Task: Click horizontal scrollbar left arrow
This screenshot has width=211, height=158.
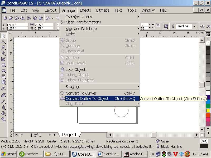Action: point(110,135)
